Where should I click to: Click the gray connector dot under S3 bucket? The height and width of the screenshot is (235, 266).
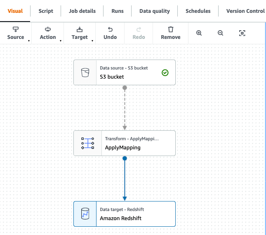[125, 88]
